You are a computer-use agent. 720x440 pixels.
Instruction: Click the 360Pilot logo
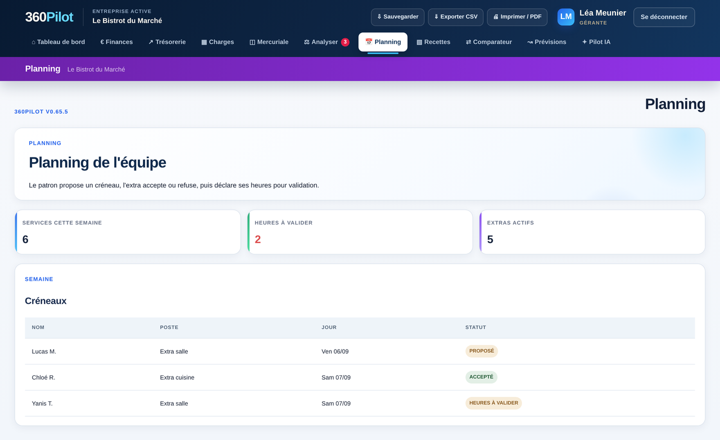click(49, 17)
